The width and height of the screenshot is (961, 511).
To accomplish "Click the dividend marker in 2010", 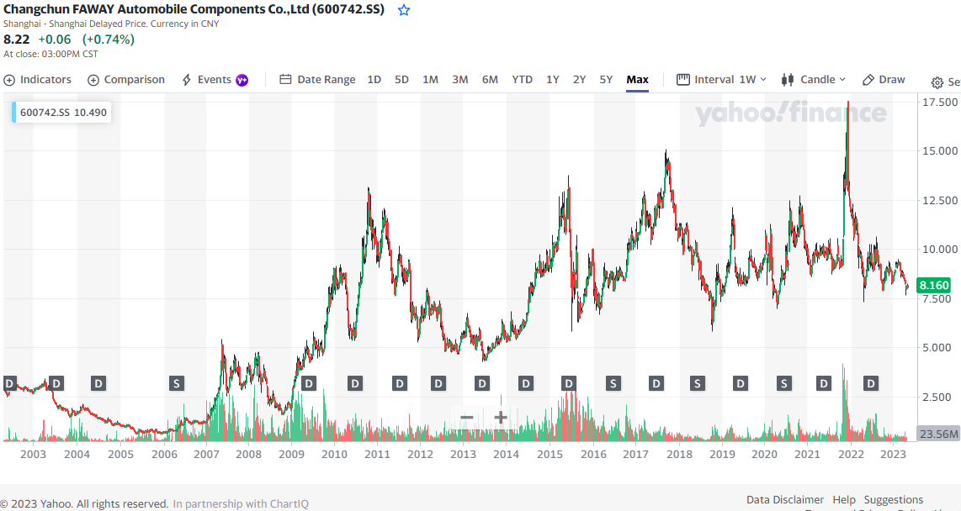I will click(x=355, y=384).
